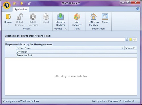
Task: Click the window resize grip in status bar
Action: tap(139, 102)
